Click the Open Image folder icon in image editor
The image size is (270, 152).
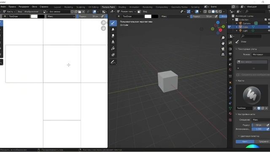(80, 12)
